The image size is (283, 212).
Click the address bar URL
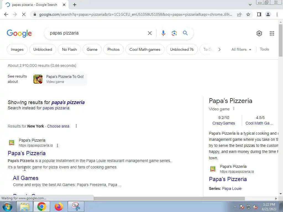135,14
